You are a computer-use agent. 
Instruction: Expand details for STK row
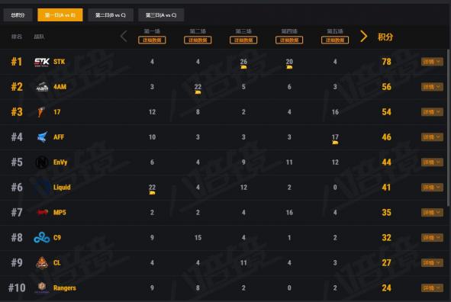click(x=432, y=62)
